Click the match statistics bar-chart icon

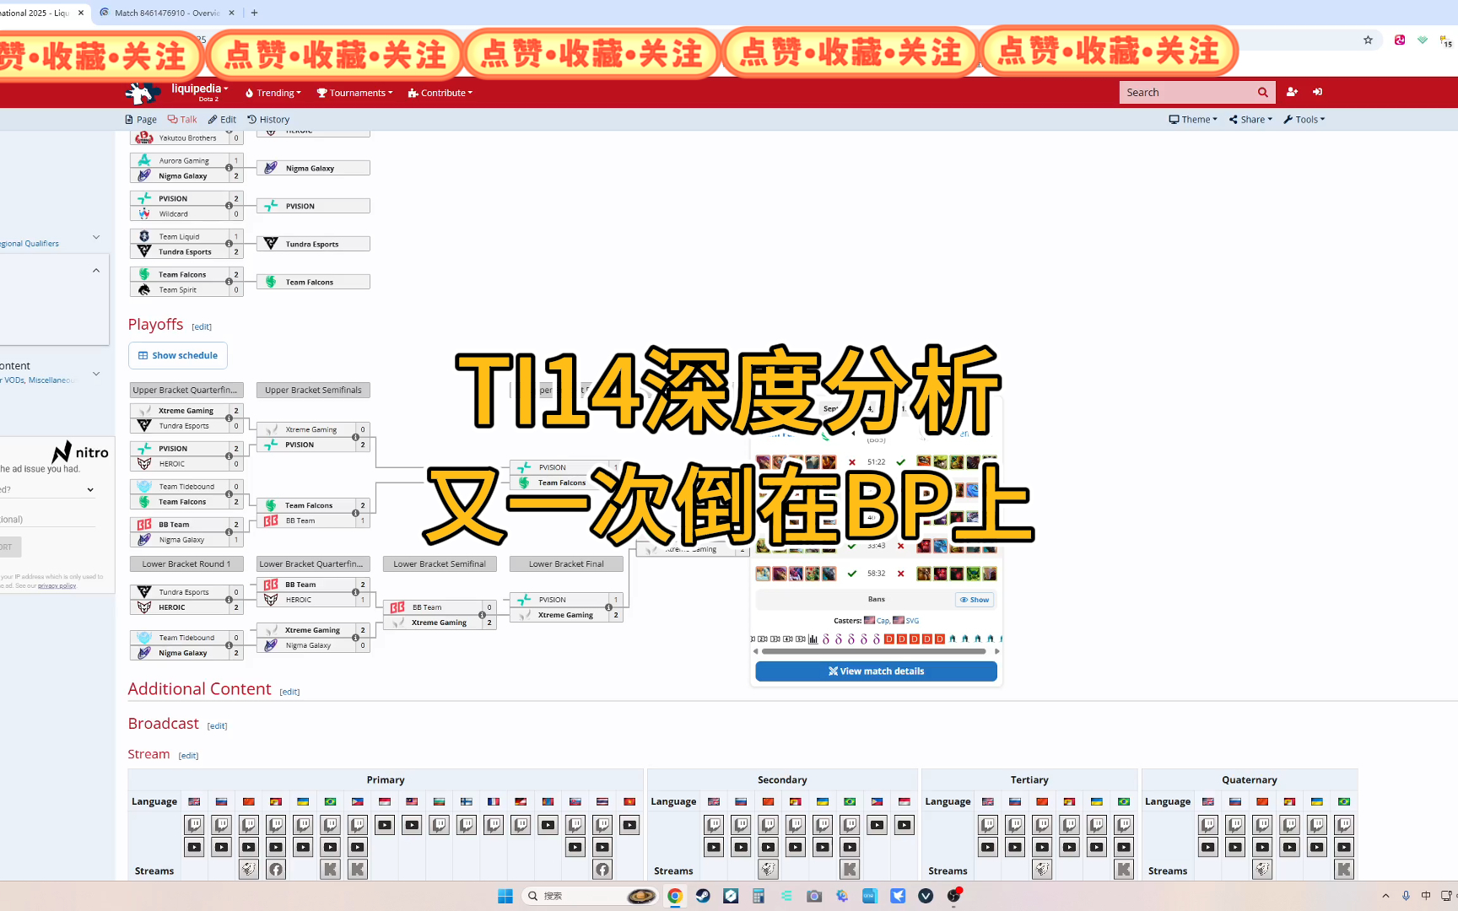(x=813, y=639)
